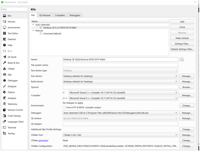This screenshot has width=200, height=151.
Task: Switch to the Compilers tab
Action: (x=60, y=15)
